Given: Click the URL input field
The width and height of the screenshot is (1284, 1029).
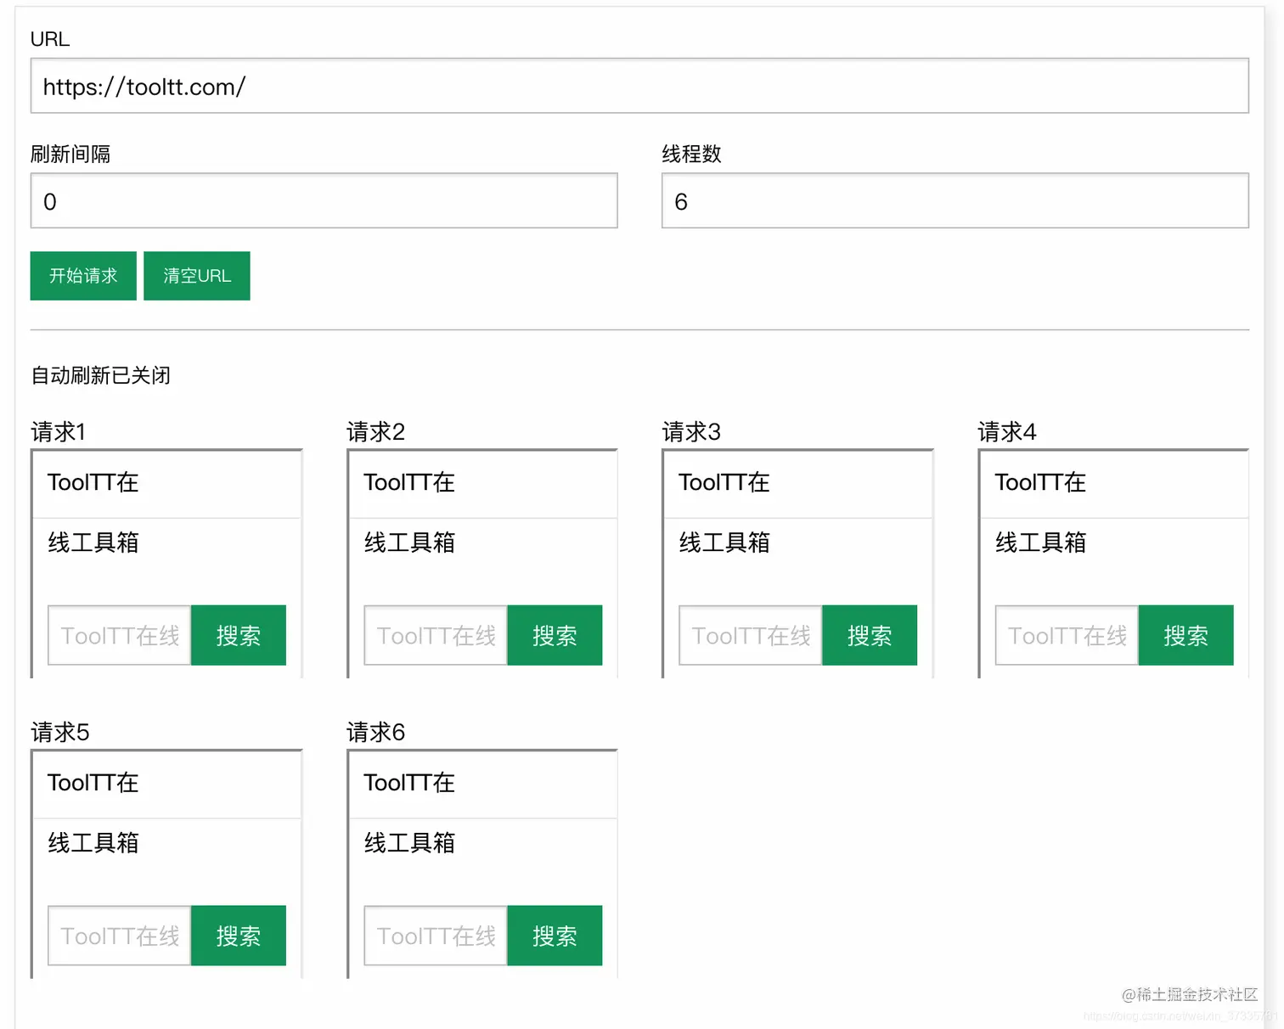Looking at the screenshot, I should [x=639, y=86].
